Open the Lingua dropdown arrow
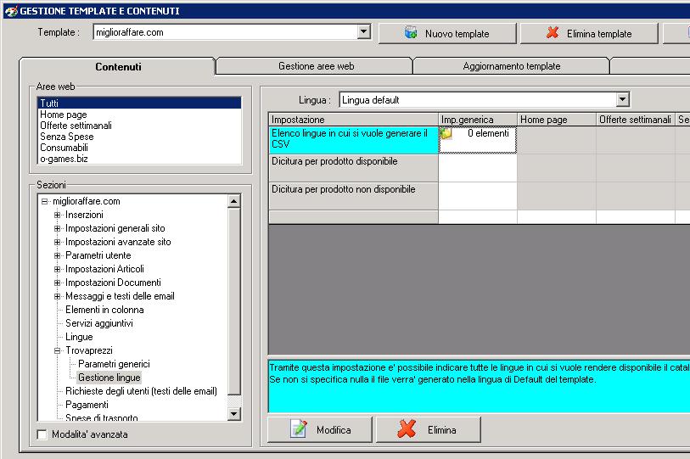This screenshot has width=690, height=459. click(x=622, y=99)
